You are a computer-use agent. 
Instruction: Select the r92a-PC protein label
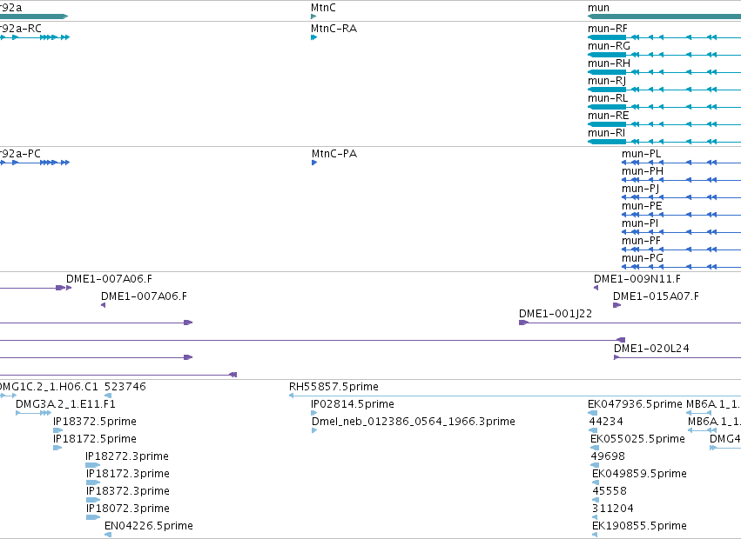click(x=20, y=154)
